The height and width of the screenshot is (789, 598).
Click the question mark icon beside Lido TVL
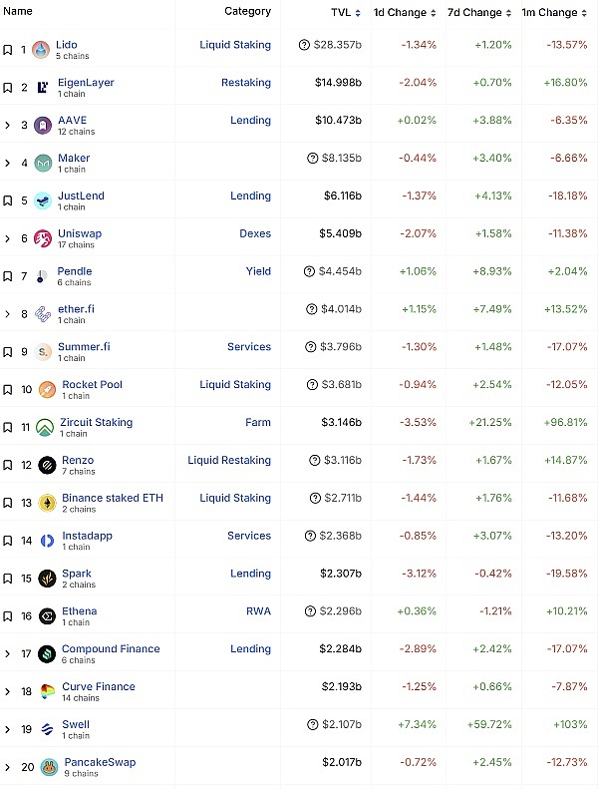(x=304, y=45)
